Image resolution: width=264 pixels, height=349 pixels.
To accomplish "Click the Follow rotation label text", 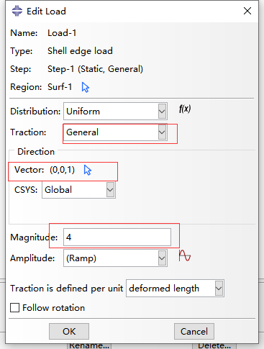I will tap(53, 308).
